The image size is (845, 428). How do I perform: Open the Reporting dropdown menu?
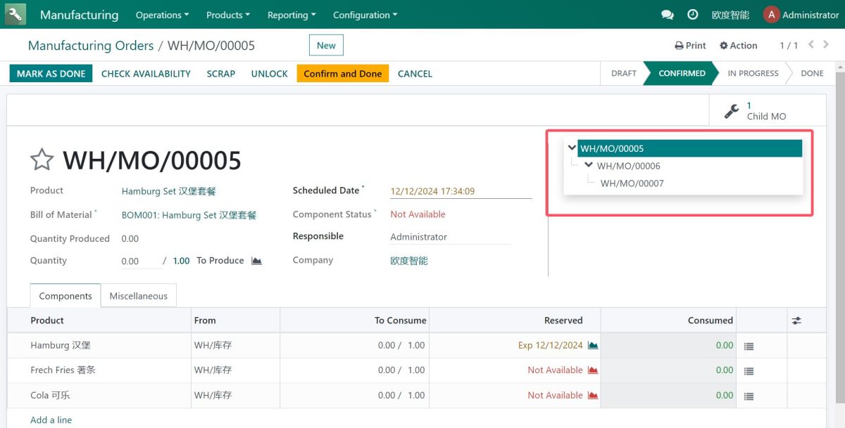click(x=292, y=15)
